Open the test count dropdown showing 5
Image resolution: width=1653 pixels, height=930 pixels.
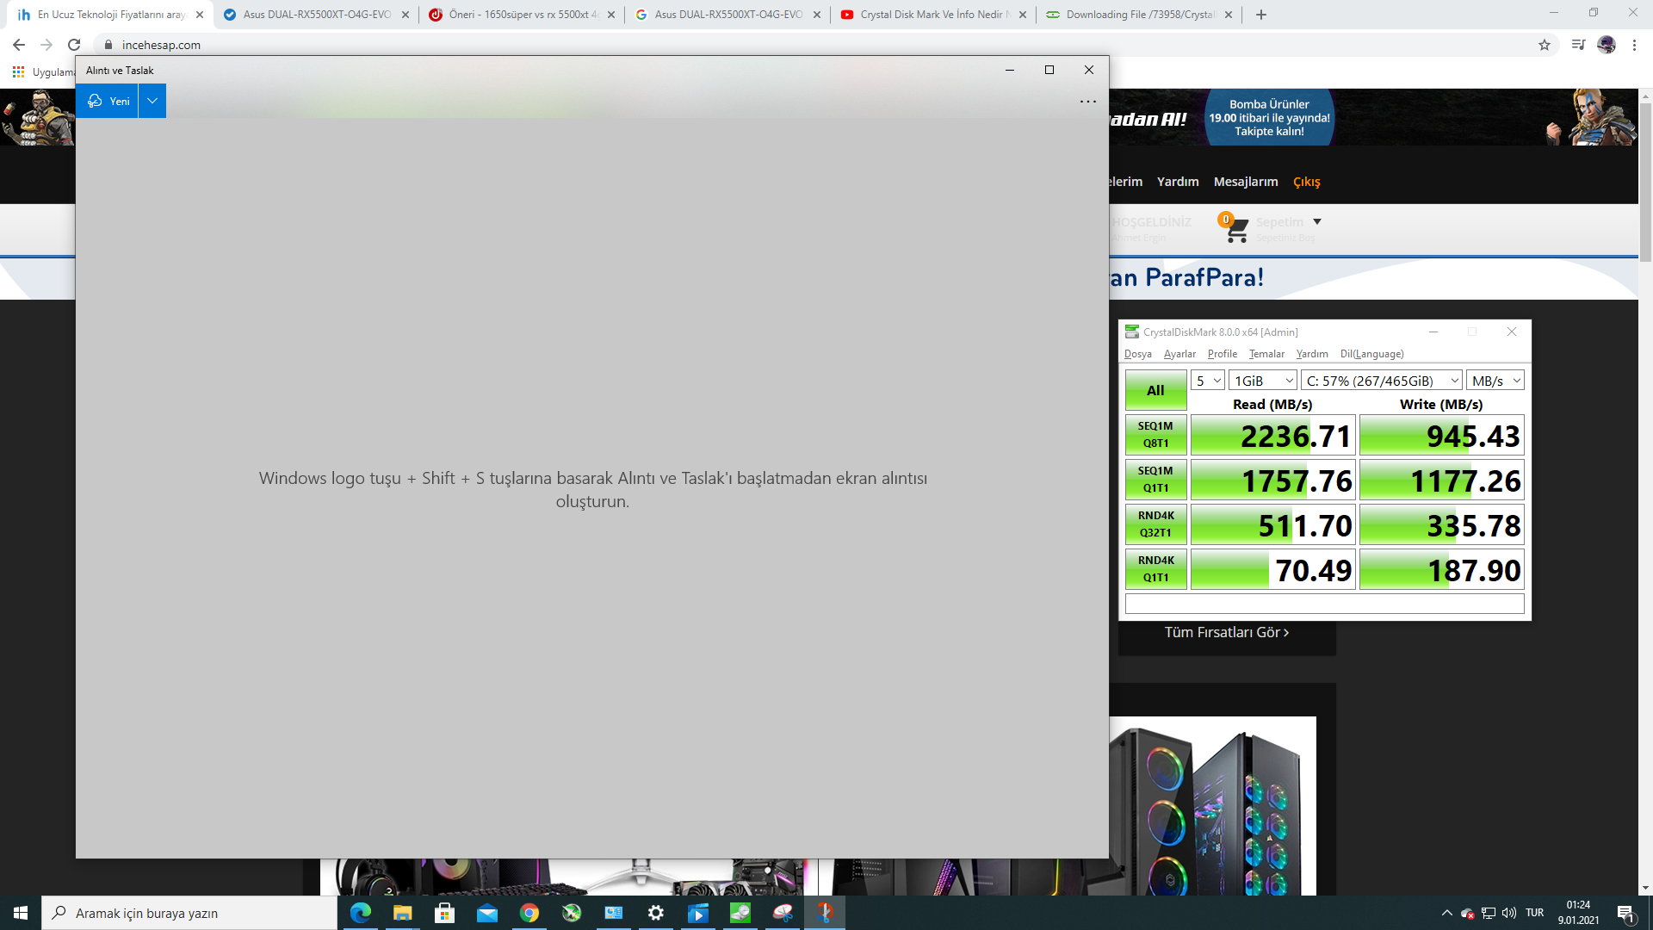pyautogui.click(x=1208, y=381)
